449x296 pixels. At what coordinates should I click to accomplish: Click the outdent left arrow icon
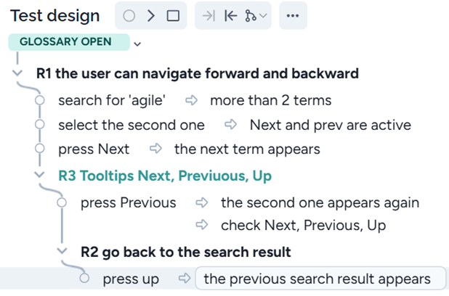pos(230,16)
